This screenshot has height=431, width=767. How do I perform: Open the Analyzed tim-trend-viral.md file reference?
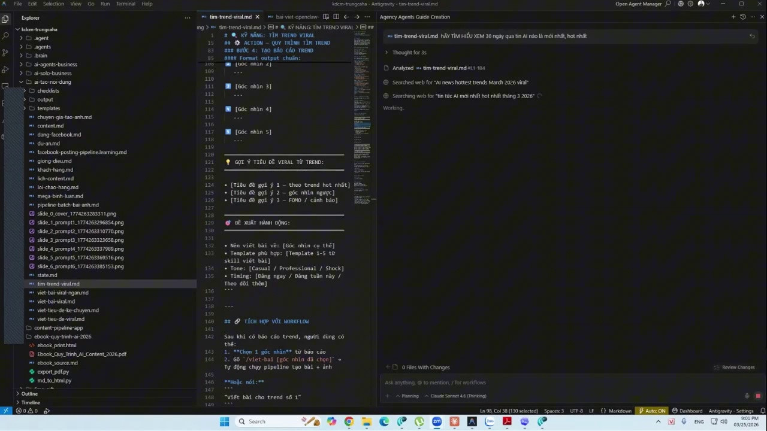point(444,68)
